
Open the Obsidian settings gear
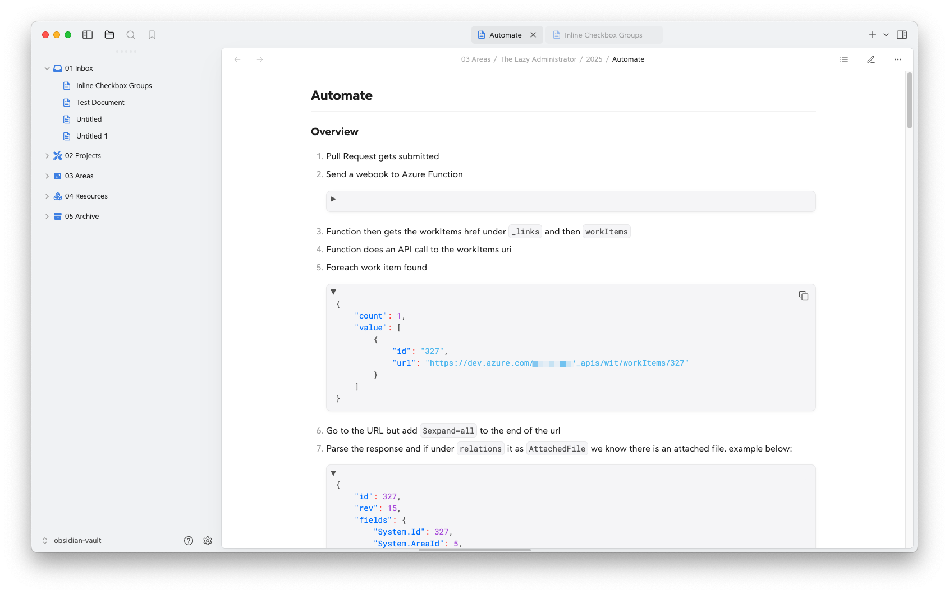point(208,540)
